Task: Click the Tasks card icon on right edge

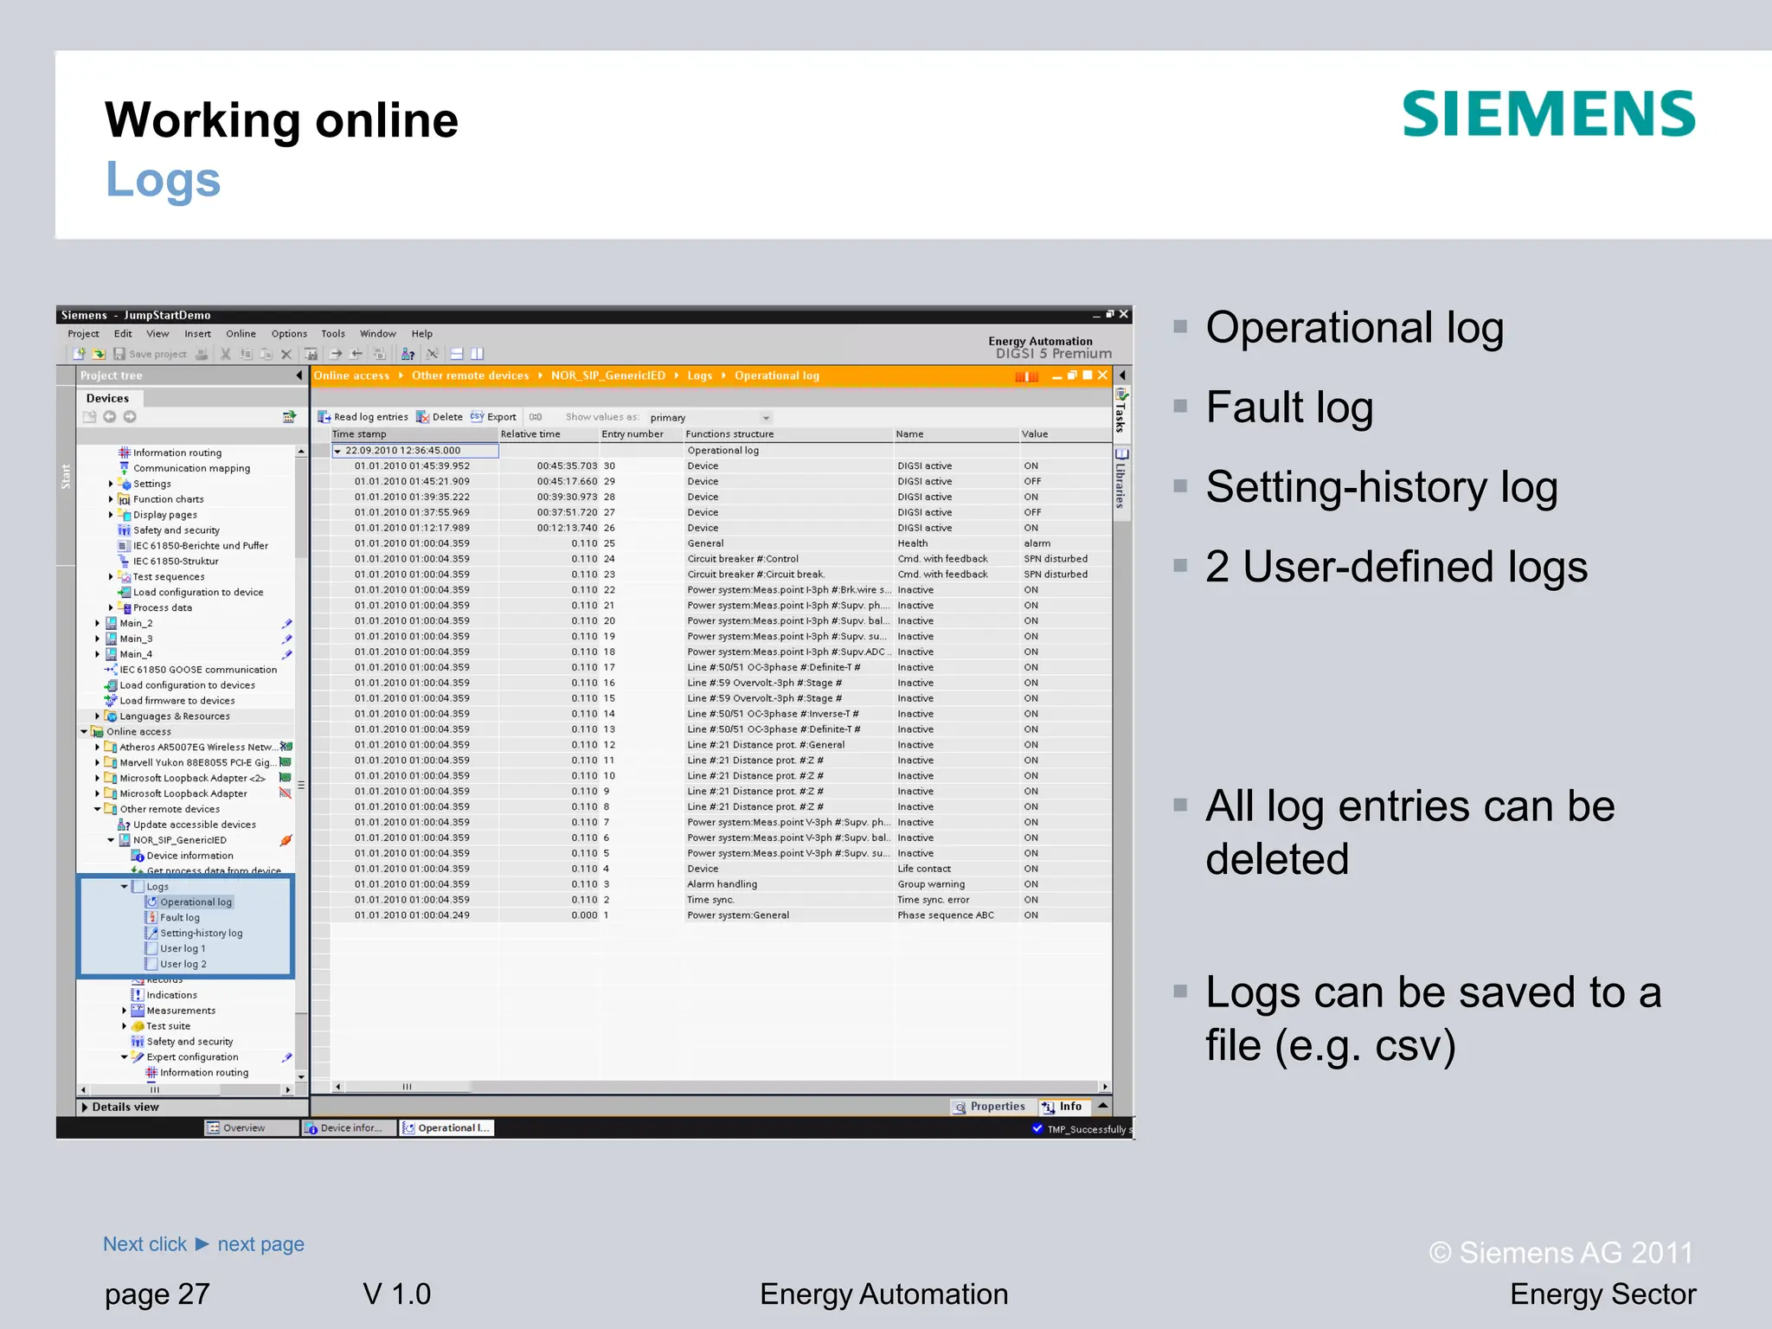Action: 1121,395
